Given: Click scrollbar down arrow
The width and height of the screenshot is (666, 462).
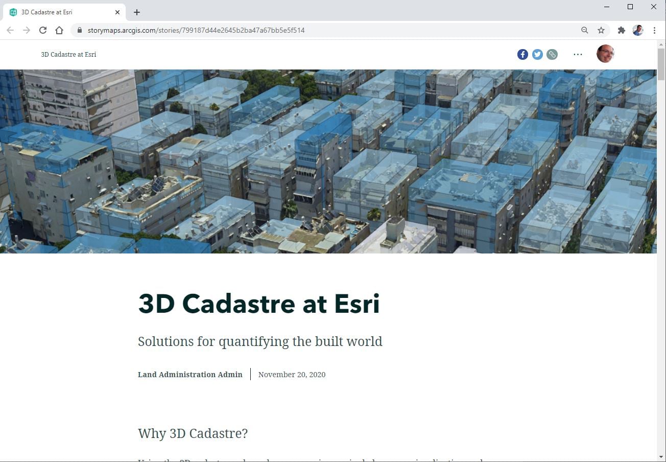Looking at the screenshot, I should click(x=661, y=457).
